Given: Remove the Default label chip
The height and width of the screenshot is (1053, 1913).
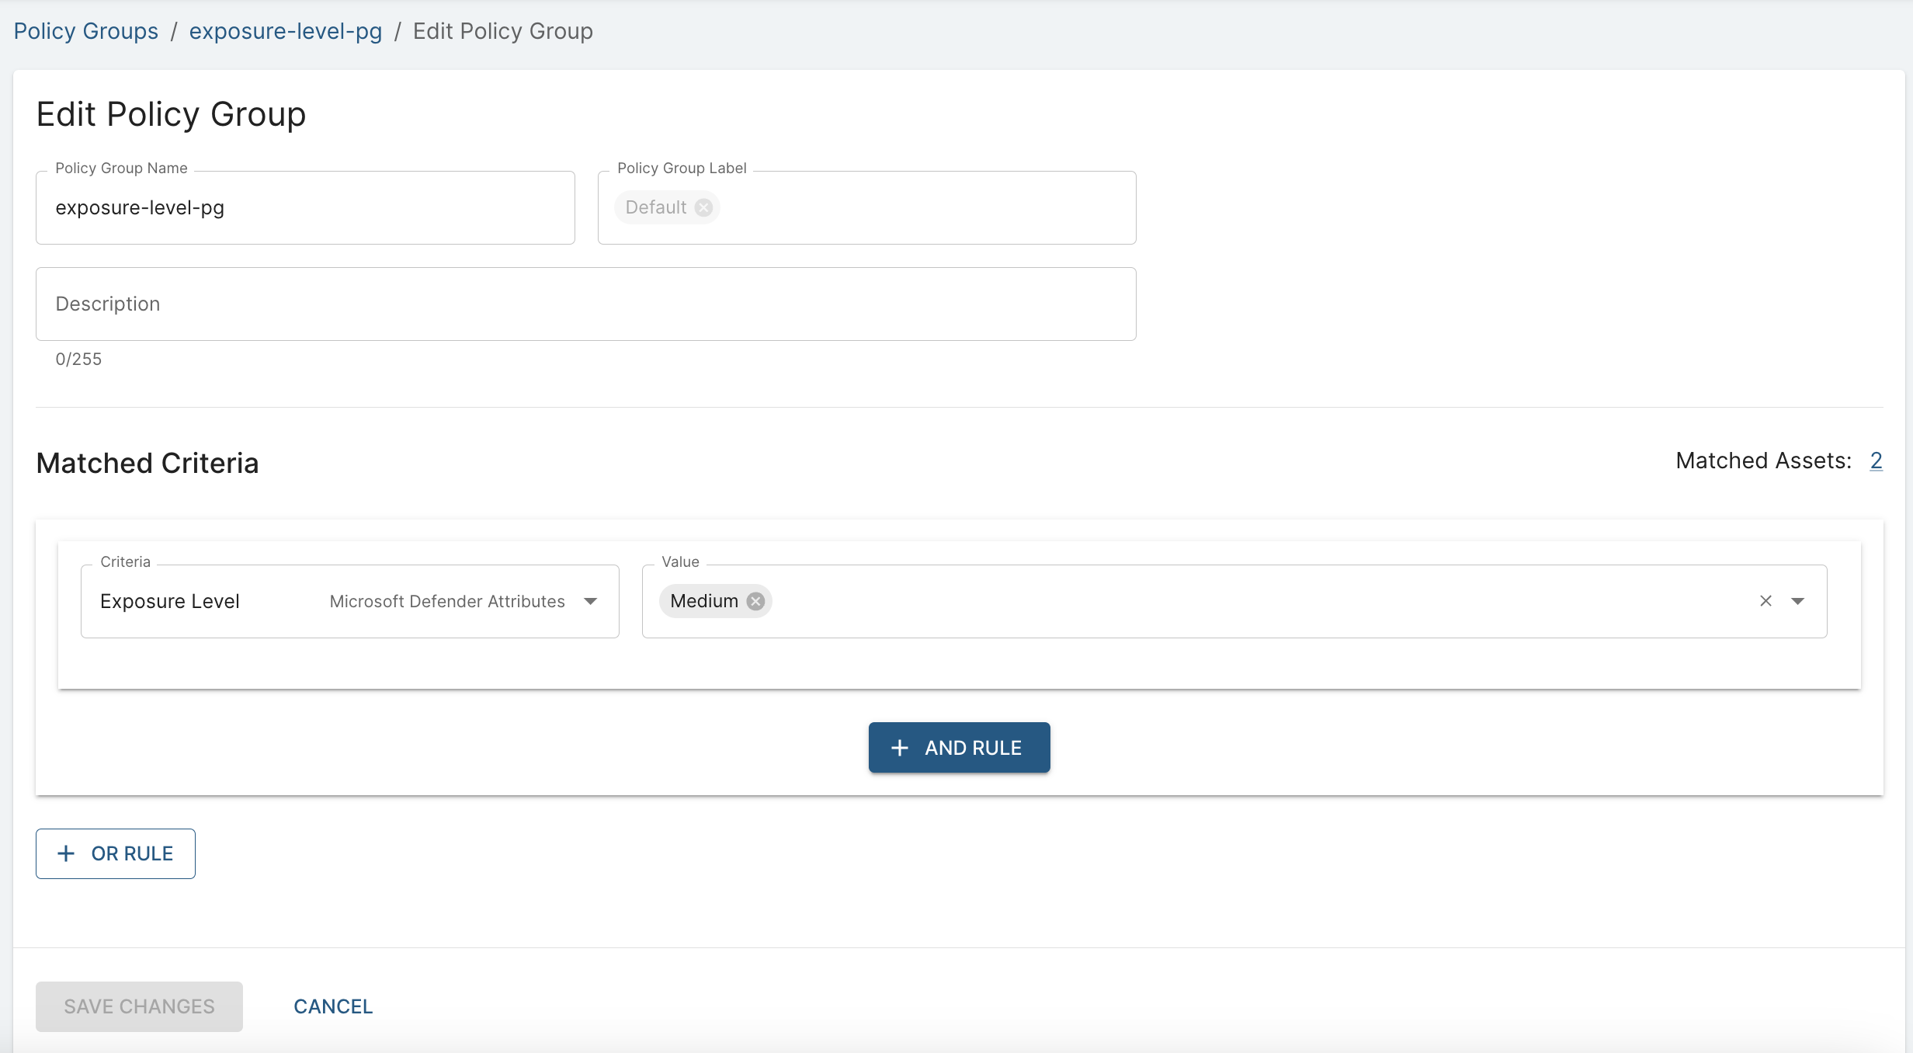Looking at the screenshot, I should point(703,207).
